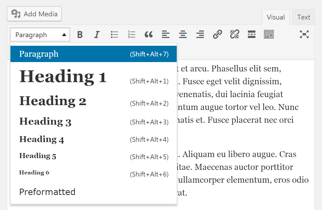Insert a bulleted list
Viewport: 322px width, 210px height.
(114, 35)
